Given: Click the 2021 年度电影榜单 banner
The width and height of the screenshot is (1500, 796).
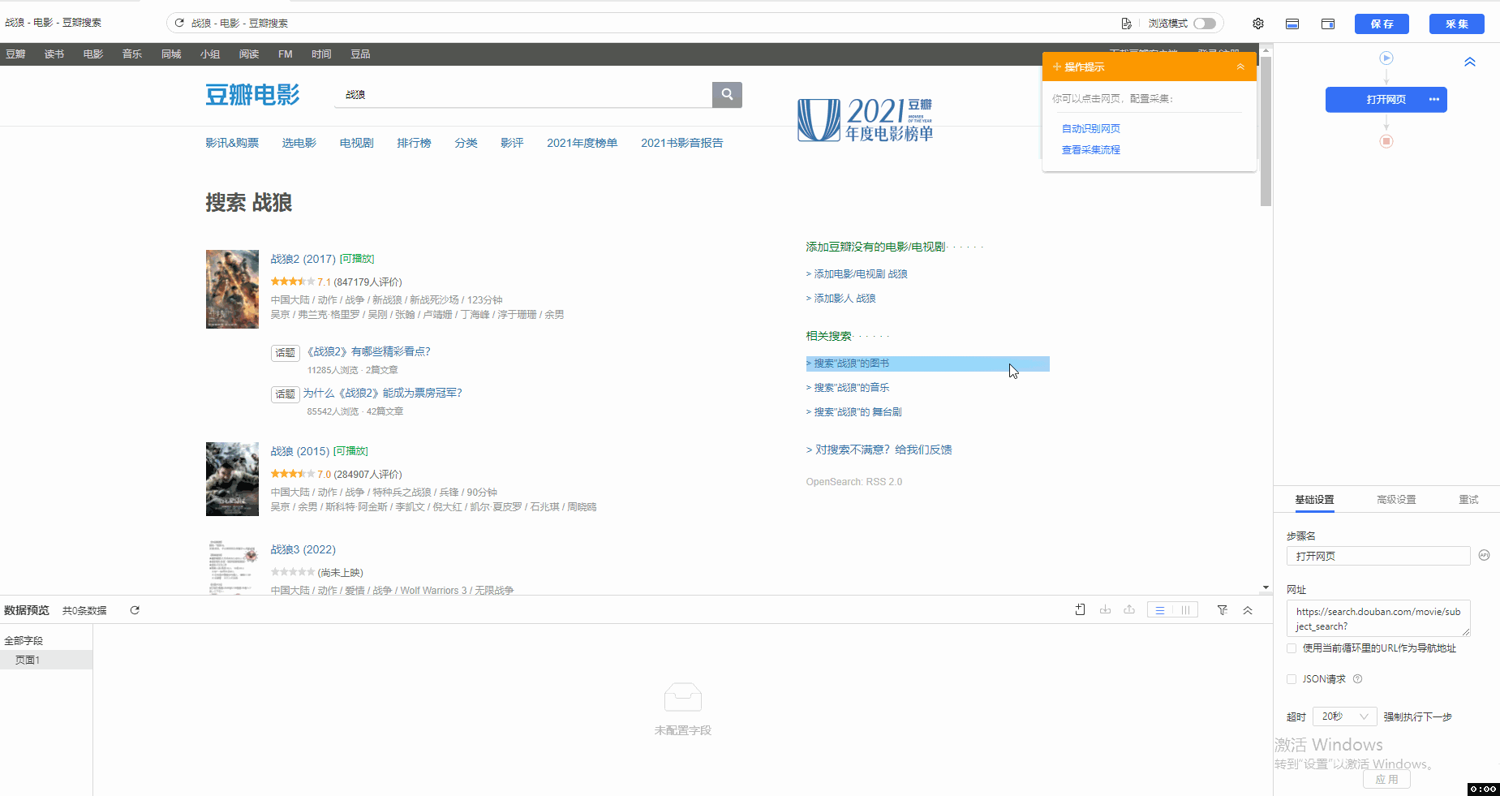Looking at the screenshot, I should (866, 120).
